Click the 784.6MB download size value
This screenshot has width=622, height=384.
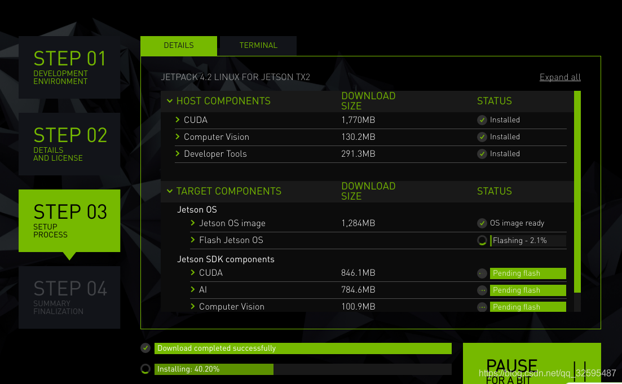point(358,290)
